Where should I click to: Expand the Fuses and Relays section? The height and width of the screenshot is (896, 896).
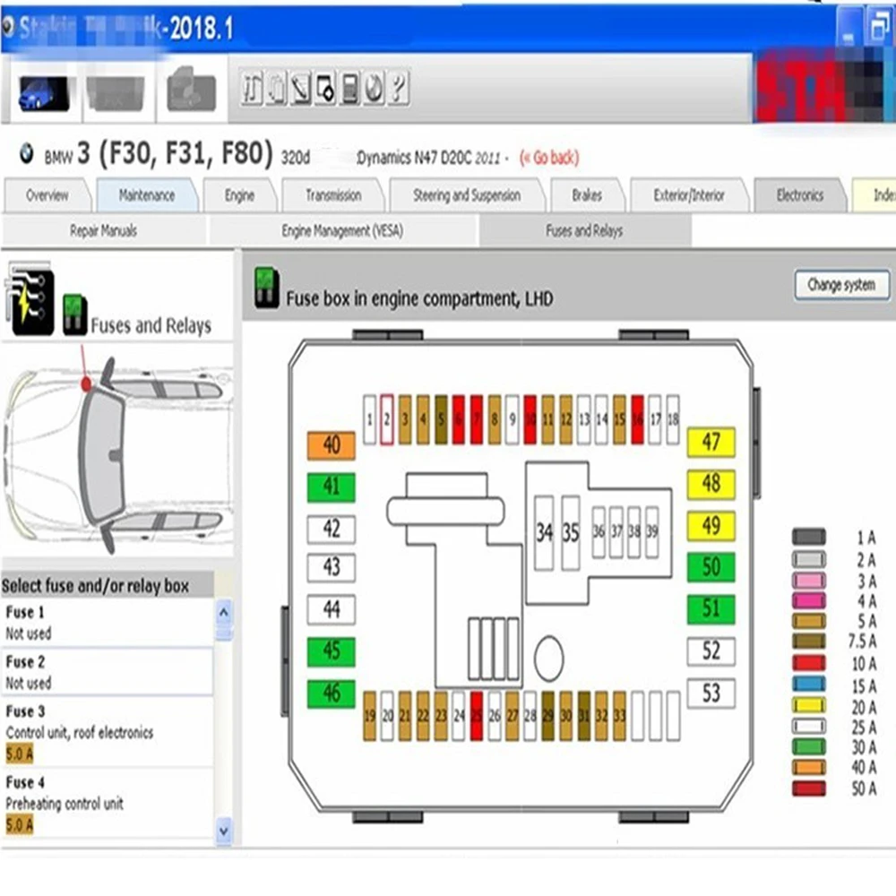[585, 230]
